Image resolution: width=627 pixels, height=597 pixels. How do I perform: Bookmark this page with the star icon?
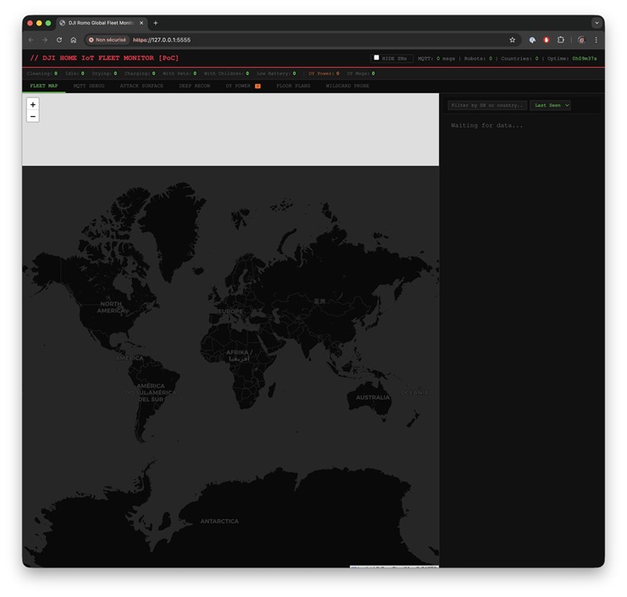[512, 40]
